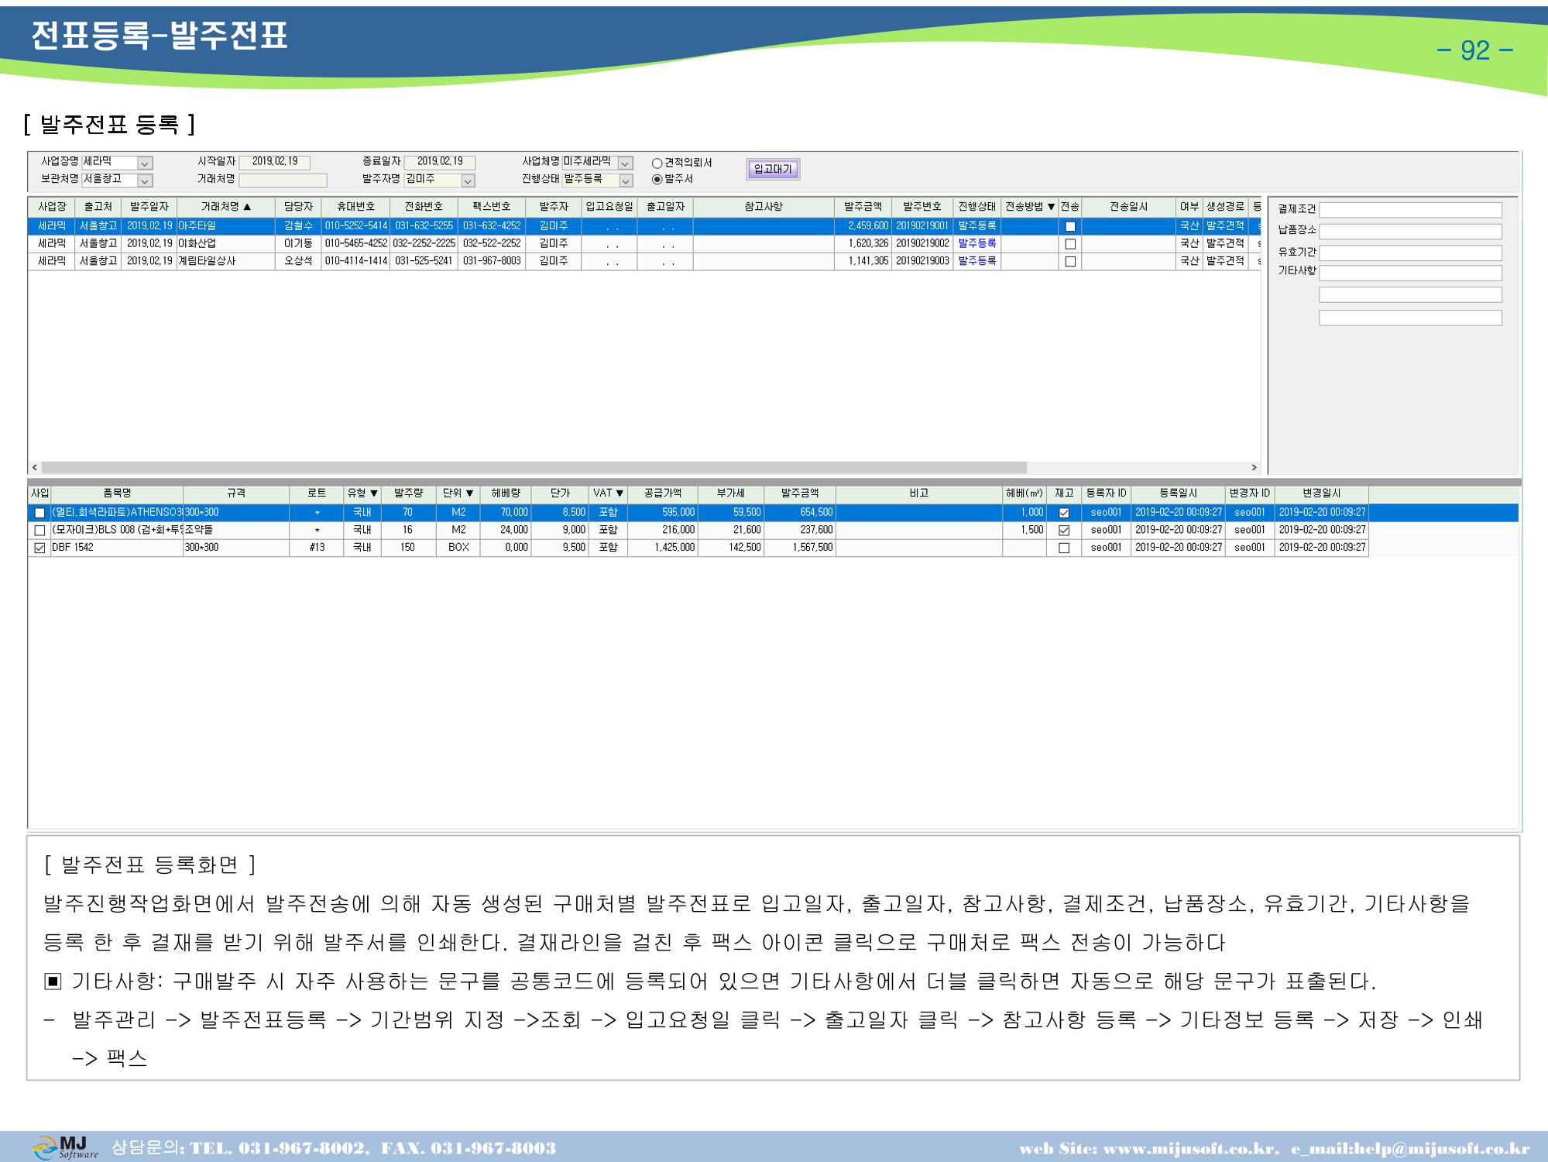Click the 입고대기 button
The width and height of the screenshot is (1548, 1162).
[x=773, y=169]
